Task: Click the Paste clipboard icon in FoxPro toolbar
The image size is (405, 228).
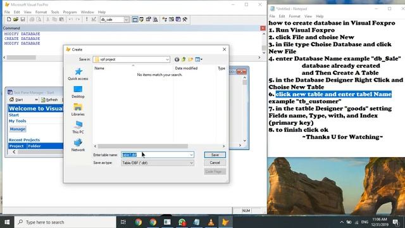Action: click(61, 20)
